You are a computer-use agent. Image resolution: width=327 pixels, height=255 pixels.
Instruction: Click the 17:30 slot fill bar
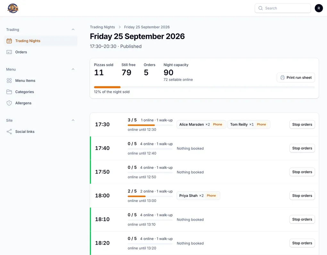[x=150, y=125]
